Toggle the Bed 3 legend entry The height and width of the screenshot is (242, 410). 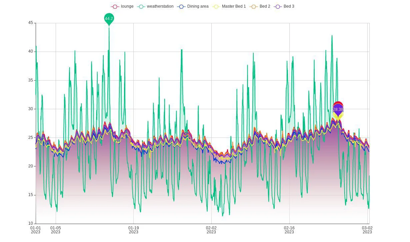point(284,6)
